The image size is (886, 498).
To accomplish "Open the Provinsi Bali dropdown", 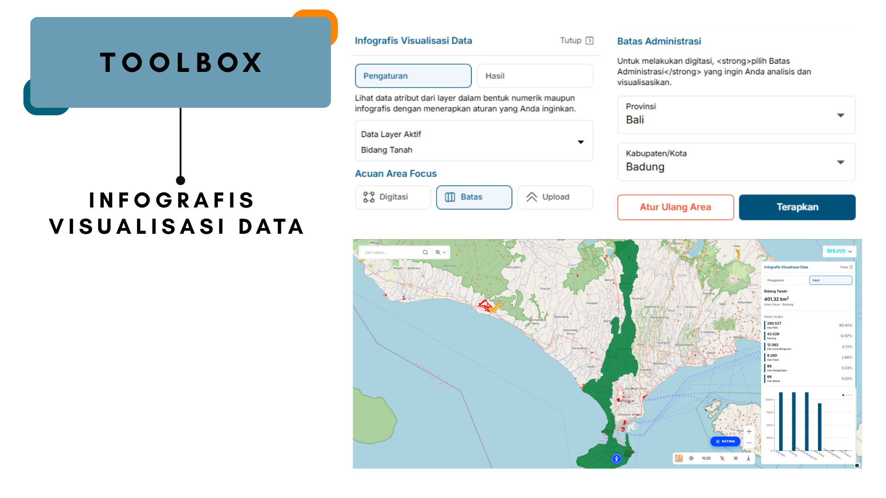I will [x=736, y=115].
